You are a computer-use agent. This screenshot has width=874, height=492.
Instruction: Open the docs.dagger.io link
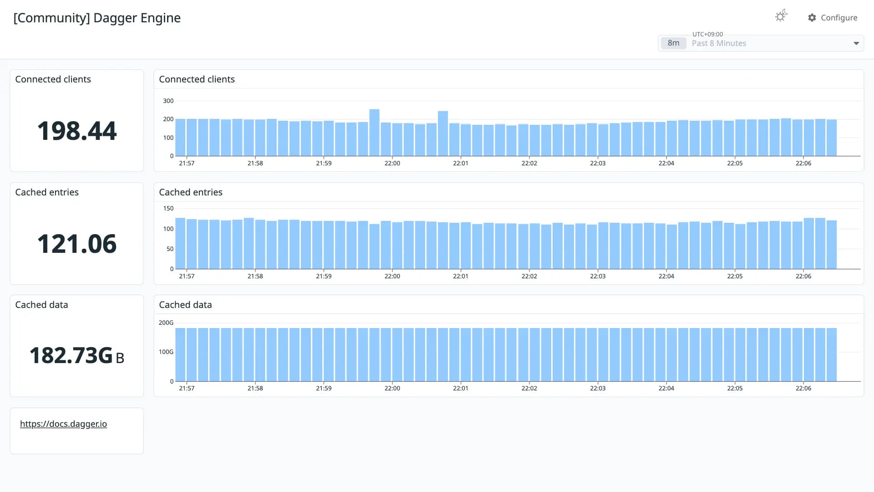(63, 424)
